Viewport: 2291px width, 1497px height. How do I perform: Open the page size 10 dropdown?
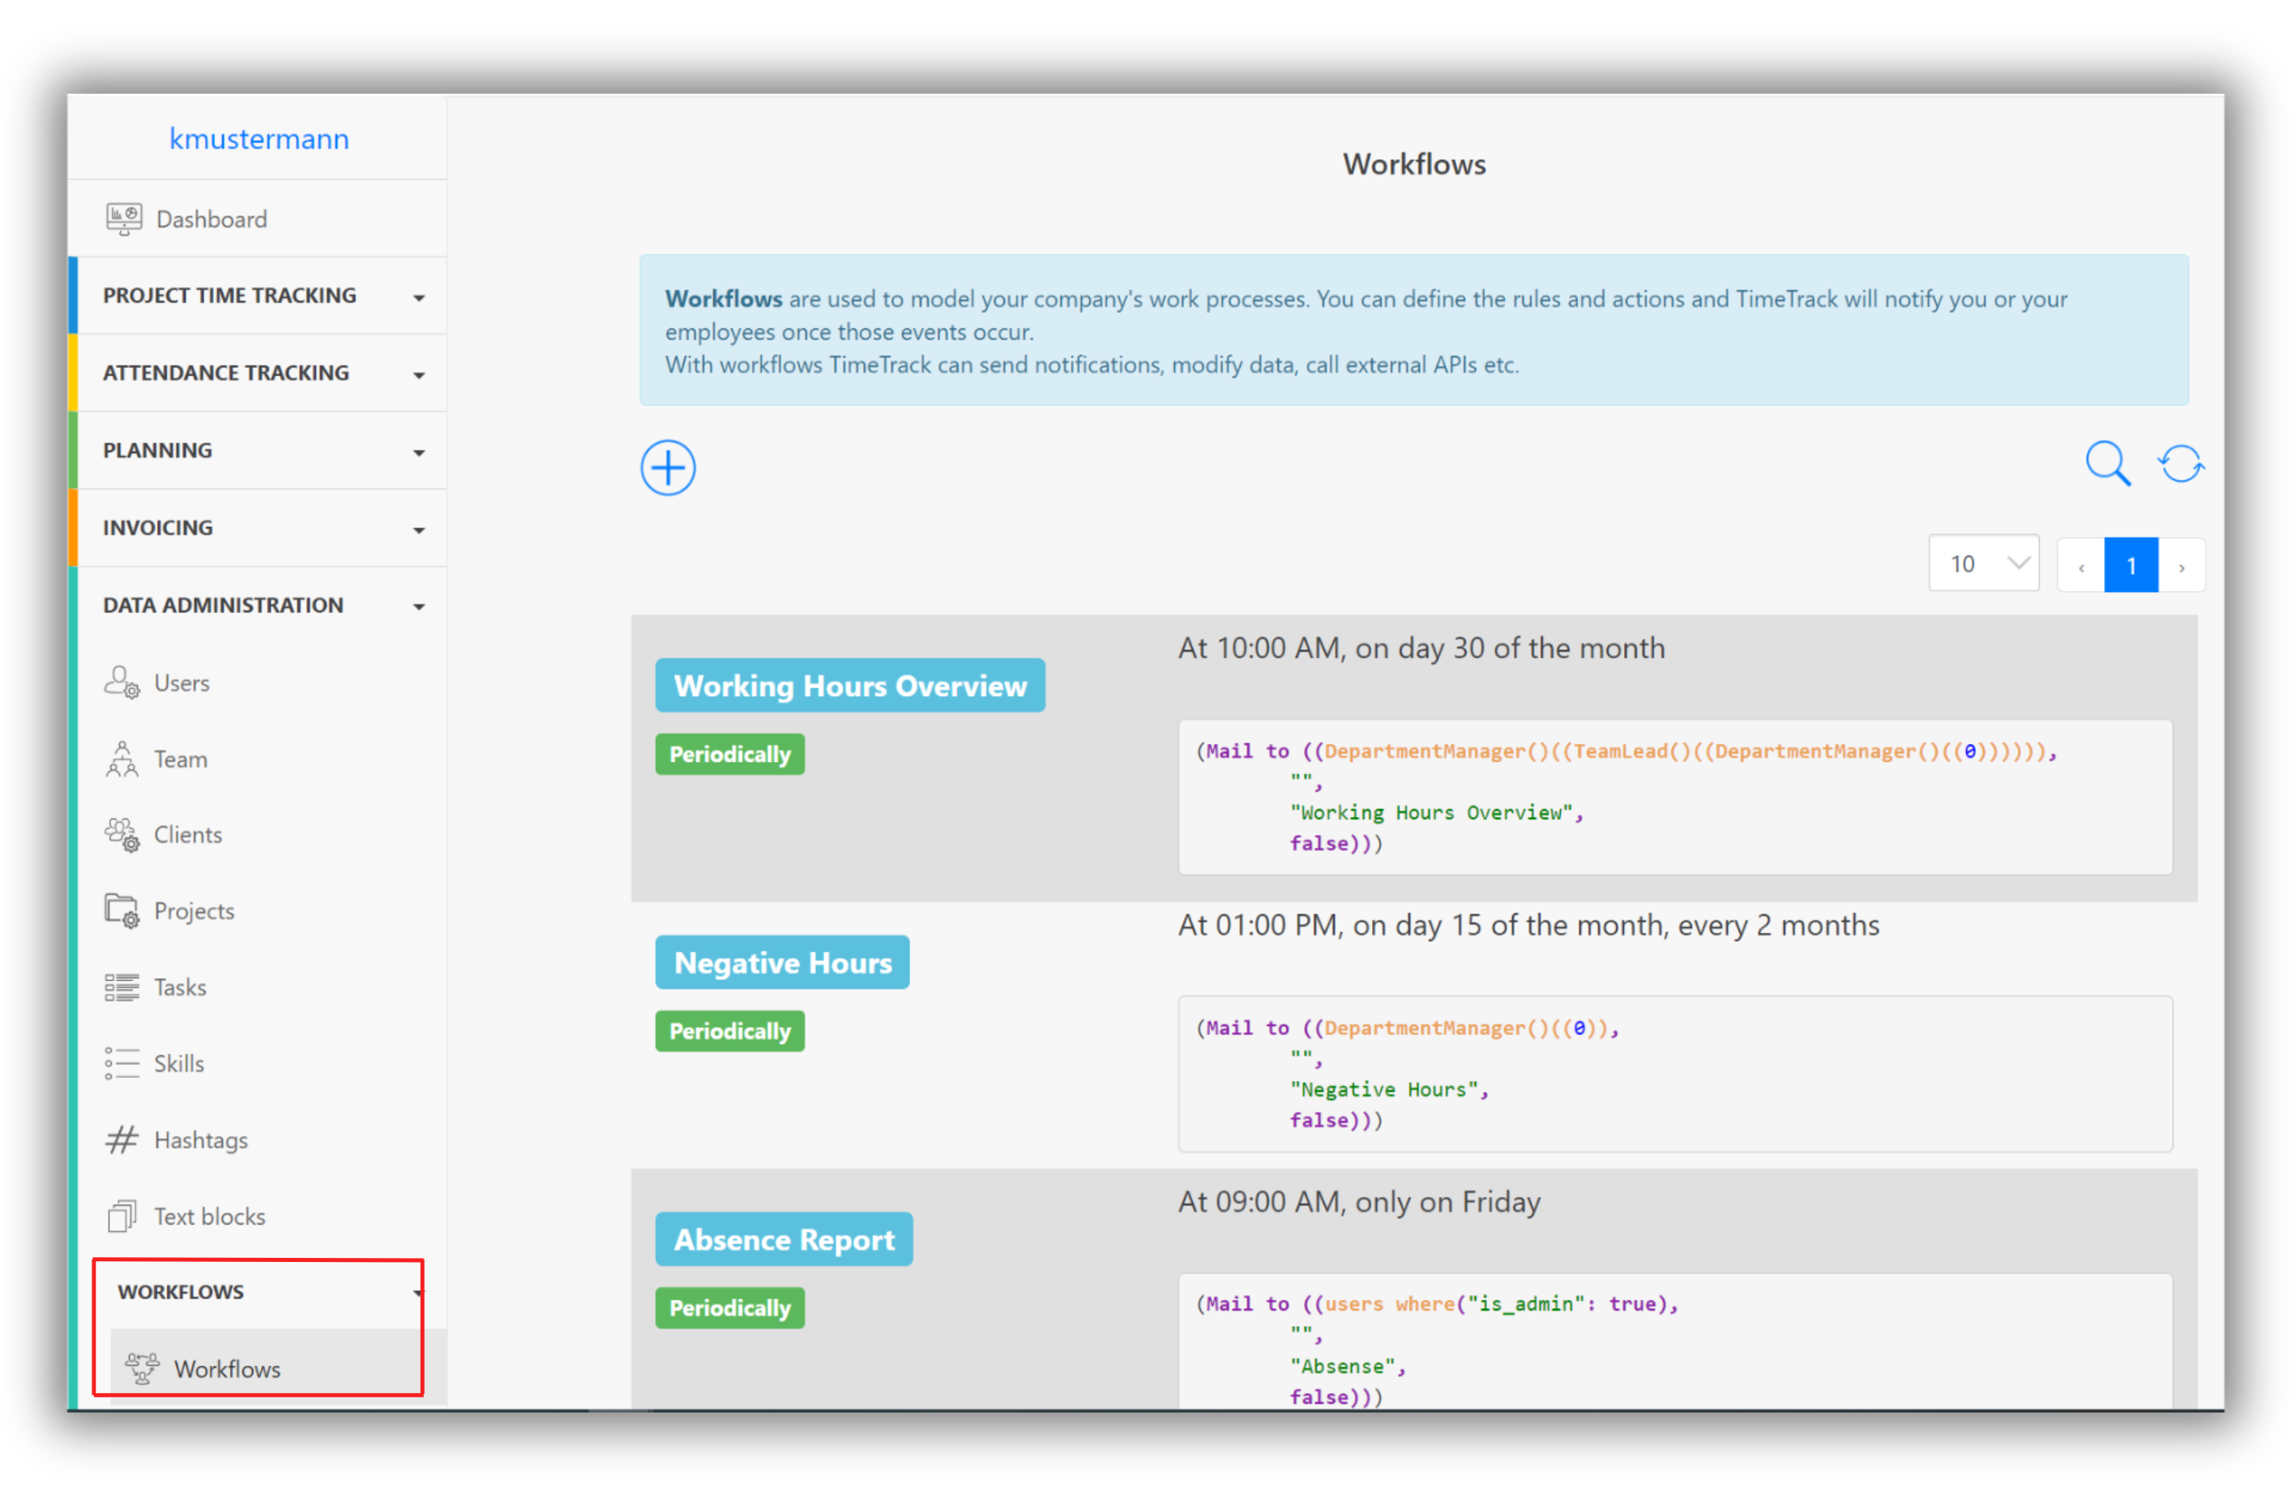[1984, 562]
